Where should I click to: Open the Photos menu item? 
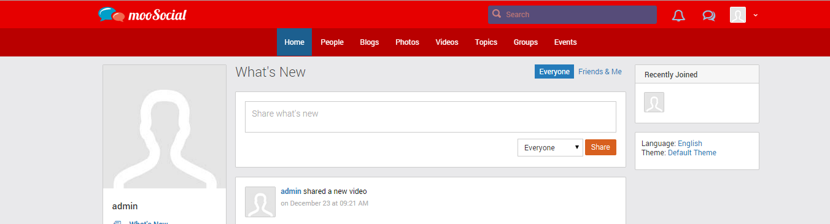(x=407, y=42)
